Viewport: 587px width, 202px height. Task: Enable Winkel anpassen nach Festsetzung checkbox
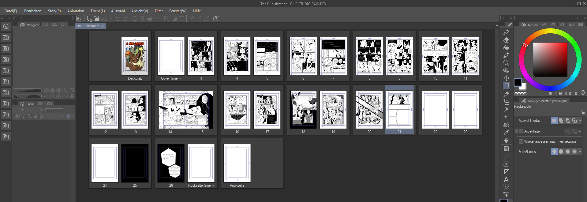pos(521,141)
